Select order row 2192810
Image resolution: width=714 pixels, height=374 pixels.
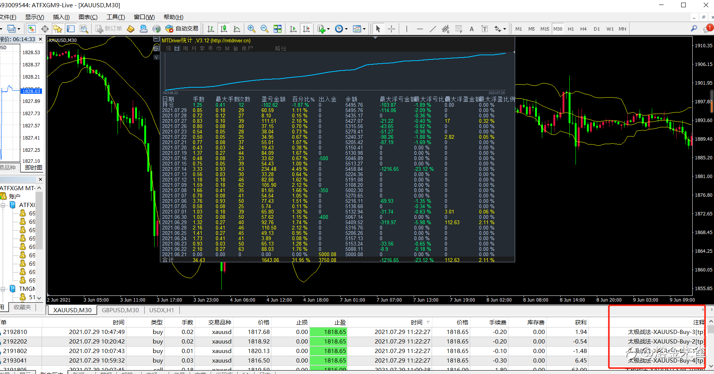(x=353, y=332)
